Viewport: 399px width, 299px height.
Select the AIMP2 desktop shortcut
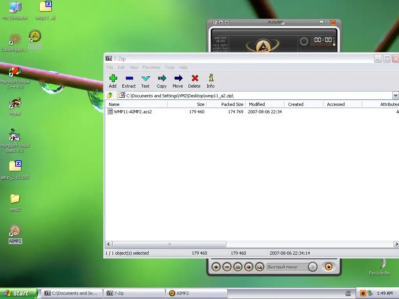click(15, 234)
